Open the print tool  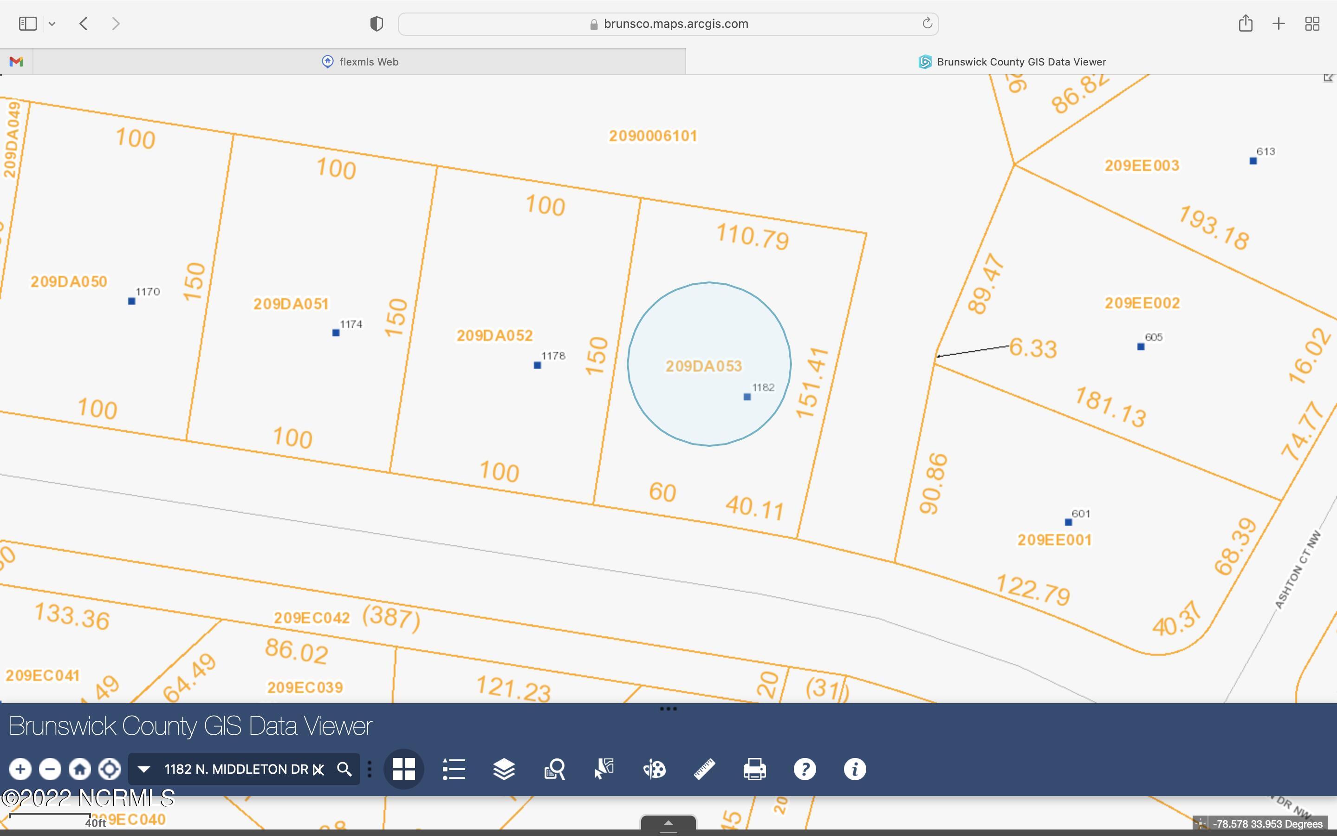click(x=755, y=769)
